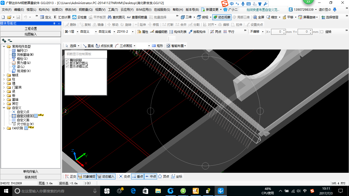Open 选择楼层 tool
The height and width of the screenshot is (196, 349).
[330, 17]
